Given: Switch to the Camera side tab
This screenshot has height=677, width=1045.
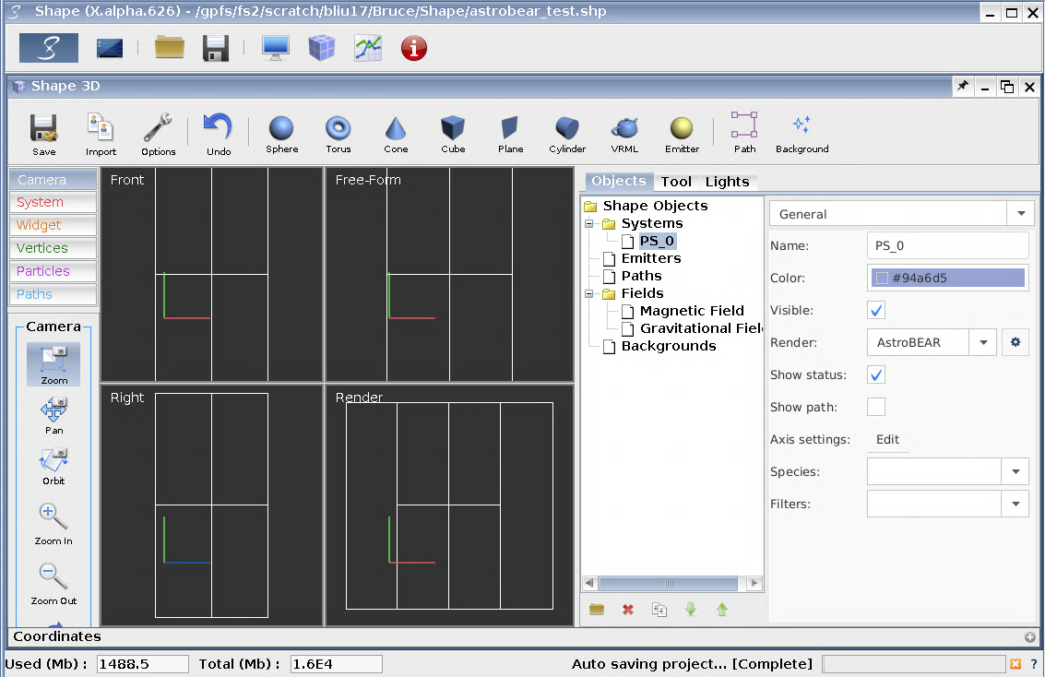Looking at the screenshot, I should click(x=53, y=179).
